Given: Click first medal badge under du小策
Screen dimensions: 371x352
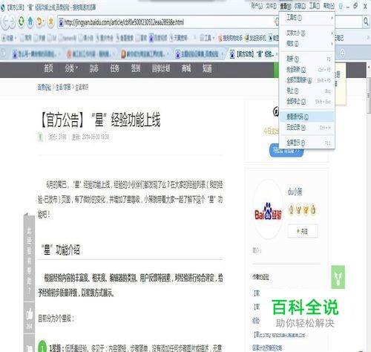Looking at the screenshot, I should click(292, 209).
